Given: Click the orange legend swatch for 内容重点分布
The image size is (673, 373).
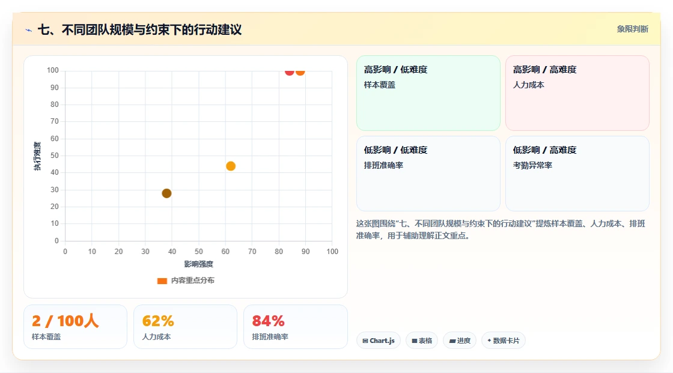Looking at the screenshot, I should pyautogui.click(x=162, y=281).
